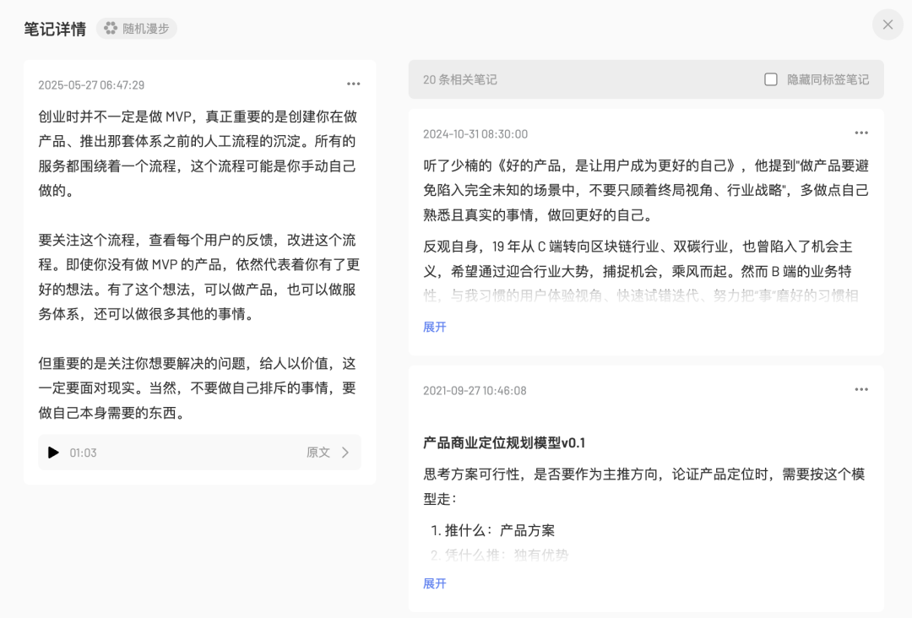The width and height of the screenshot is (912, 618).
Task: Click the 2024-10-31 08:30:00 timestamp
Action: point(475,134)
